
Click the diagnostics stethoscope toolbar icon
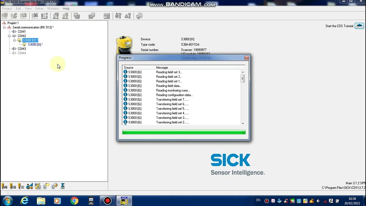[139, 16]
